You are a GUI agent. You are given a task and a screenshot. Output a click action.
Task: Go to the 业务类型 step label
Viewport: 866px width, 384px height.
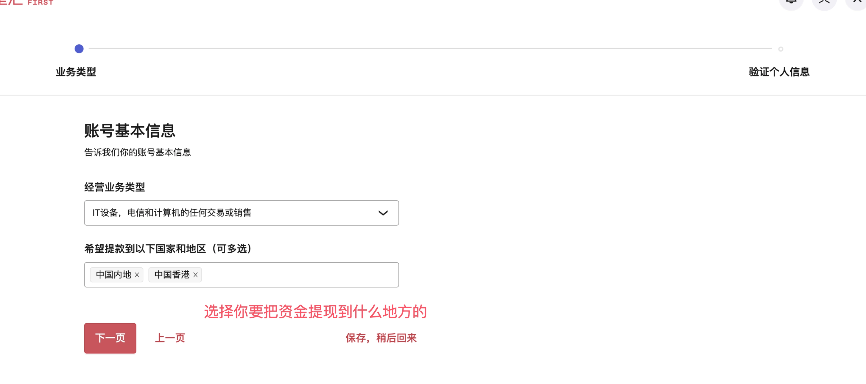pos(76,72)
